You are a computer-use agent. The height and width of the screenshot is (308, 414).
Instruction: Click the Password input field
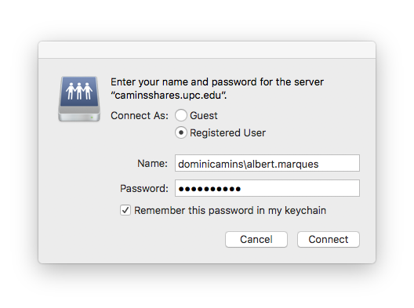click(x=267, y=188)
